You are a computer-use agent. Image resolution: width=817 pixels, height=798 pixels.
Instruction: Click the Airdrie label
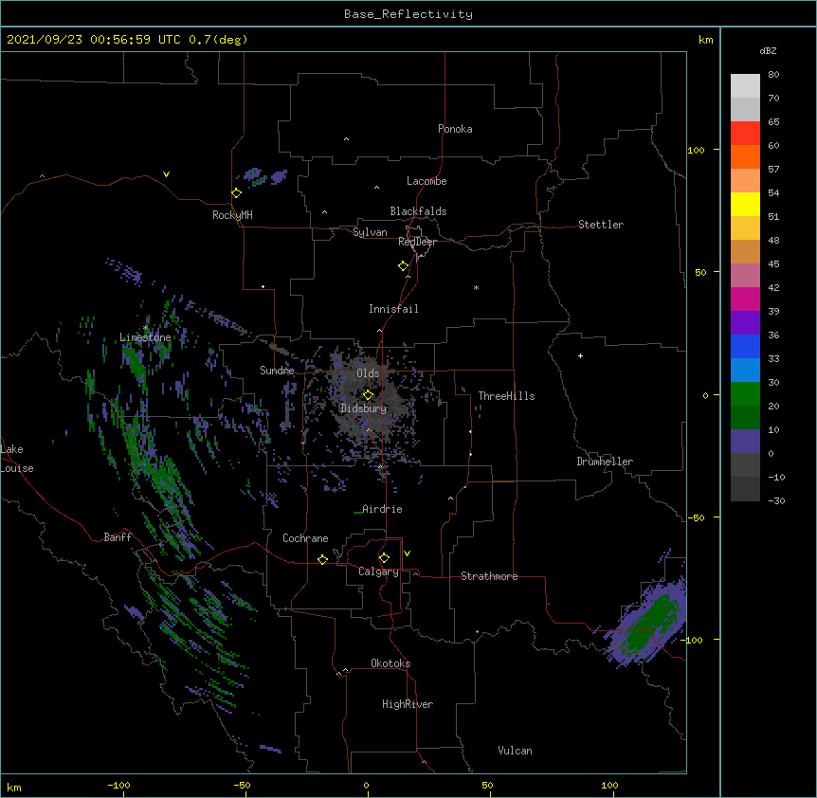(383, 509)
